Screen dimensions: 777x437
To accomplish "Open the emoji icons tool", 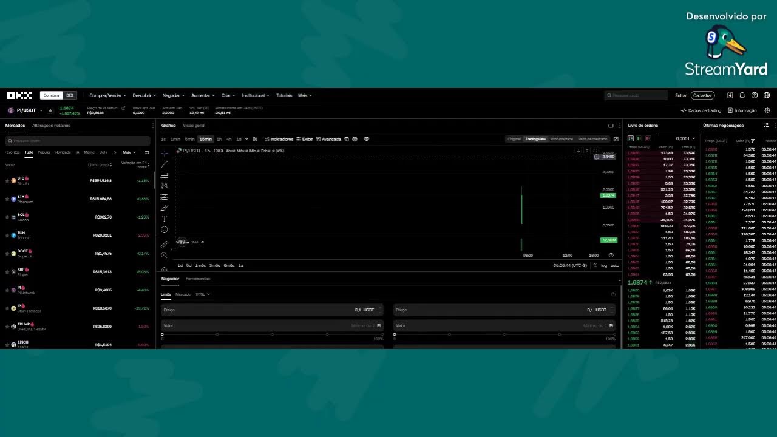I will pos(165,229).
